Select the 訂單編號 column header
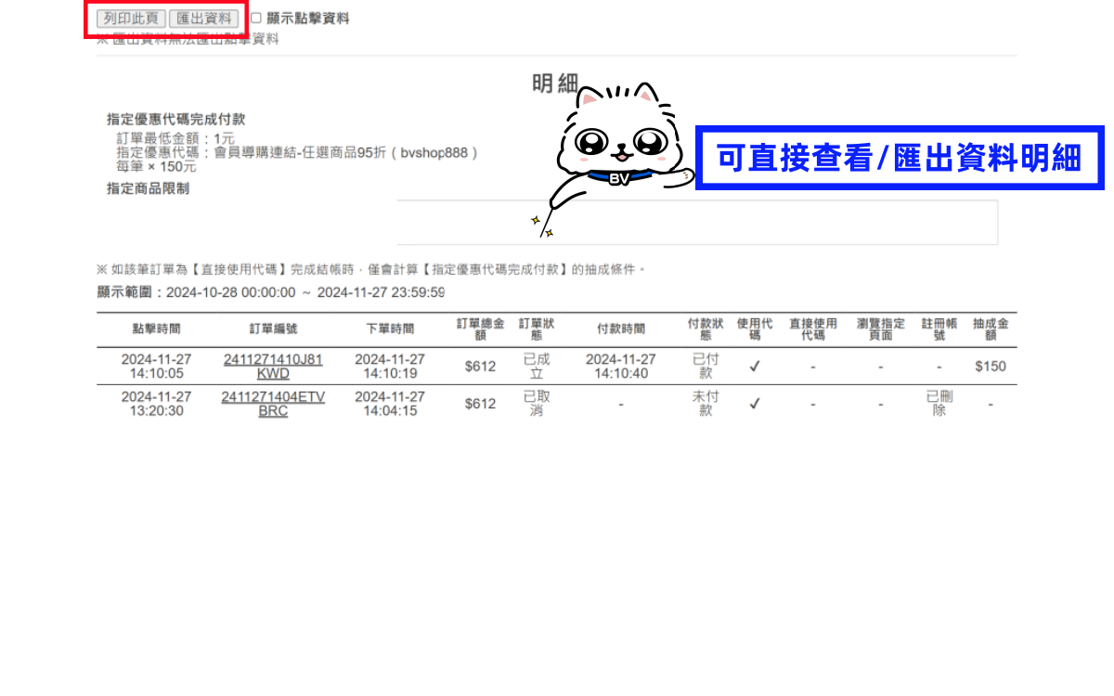Image resolution: width=1114 pixels, height=696 pixels. pos(273,329)
